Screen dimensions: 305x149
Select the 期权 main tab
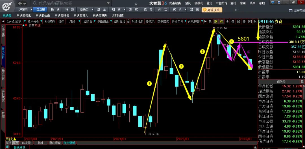[x=133, y=9]
